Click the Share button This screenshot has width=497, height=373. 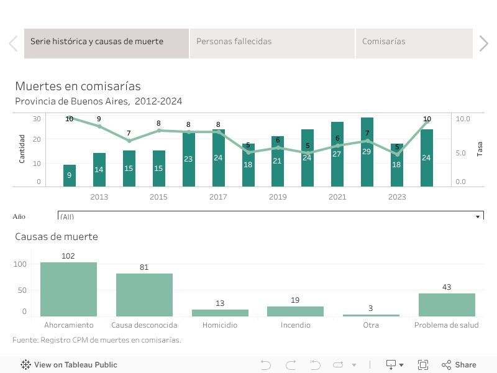[458, 365]
